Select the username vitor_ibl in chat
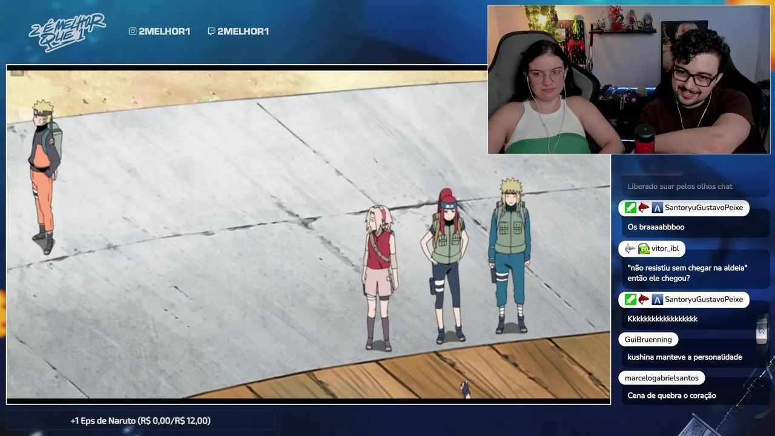The height and width of the screenshot is (436, 775). (665, 249)
